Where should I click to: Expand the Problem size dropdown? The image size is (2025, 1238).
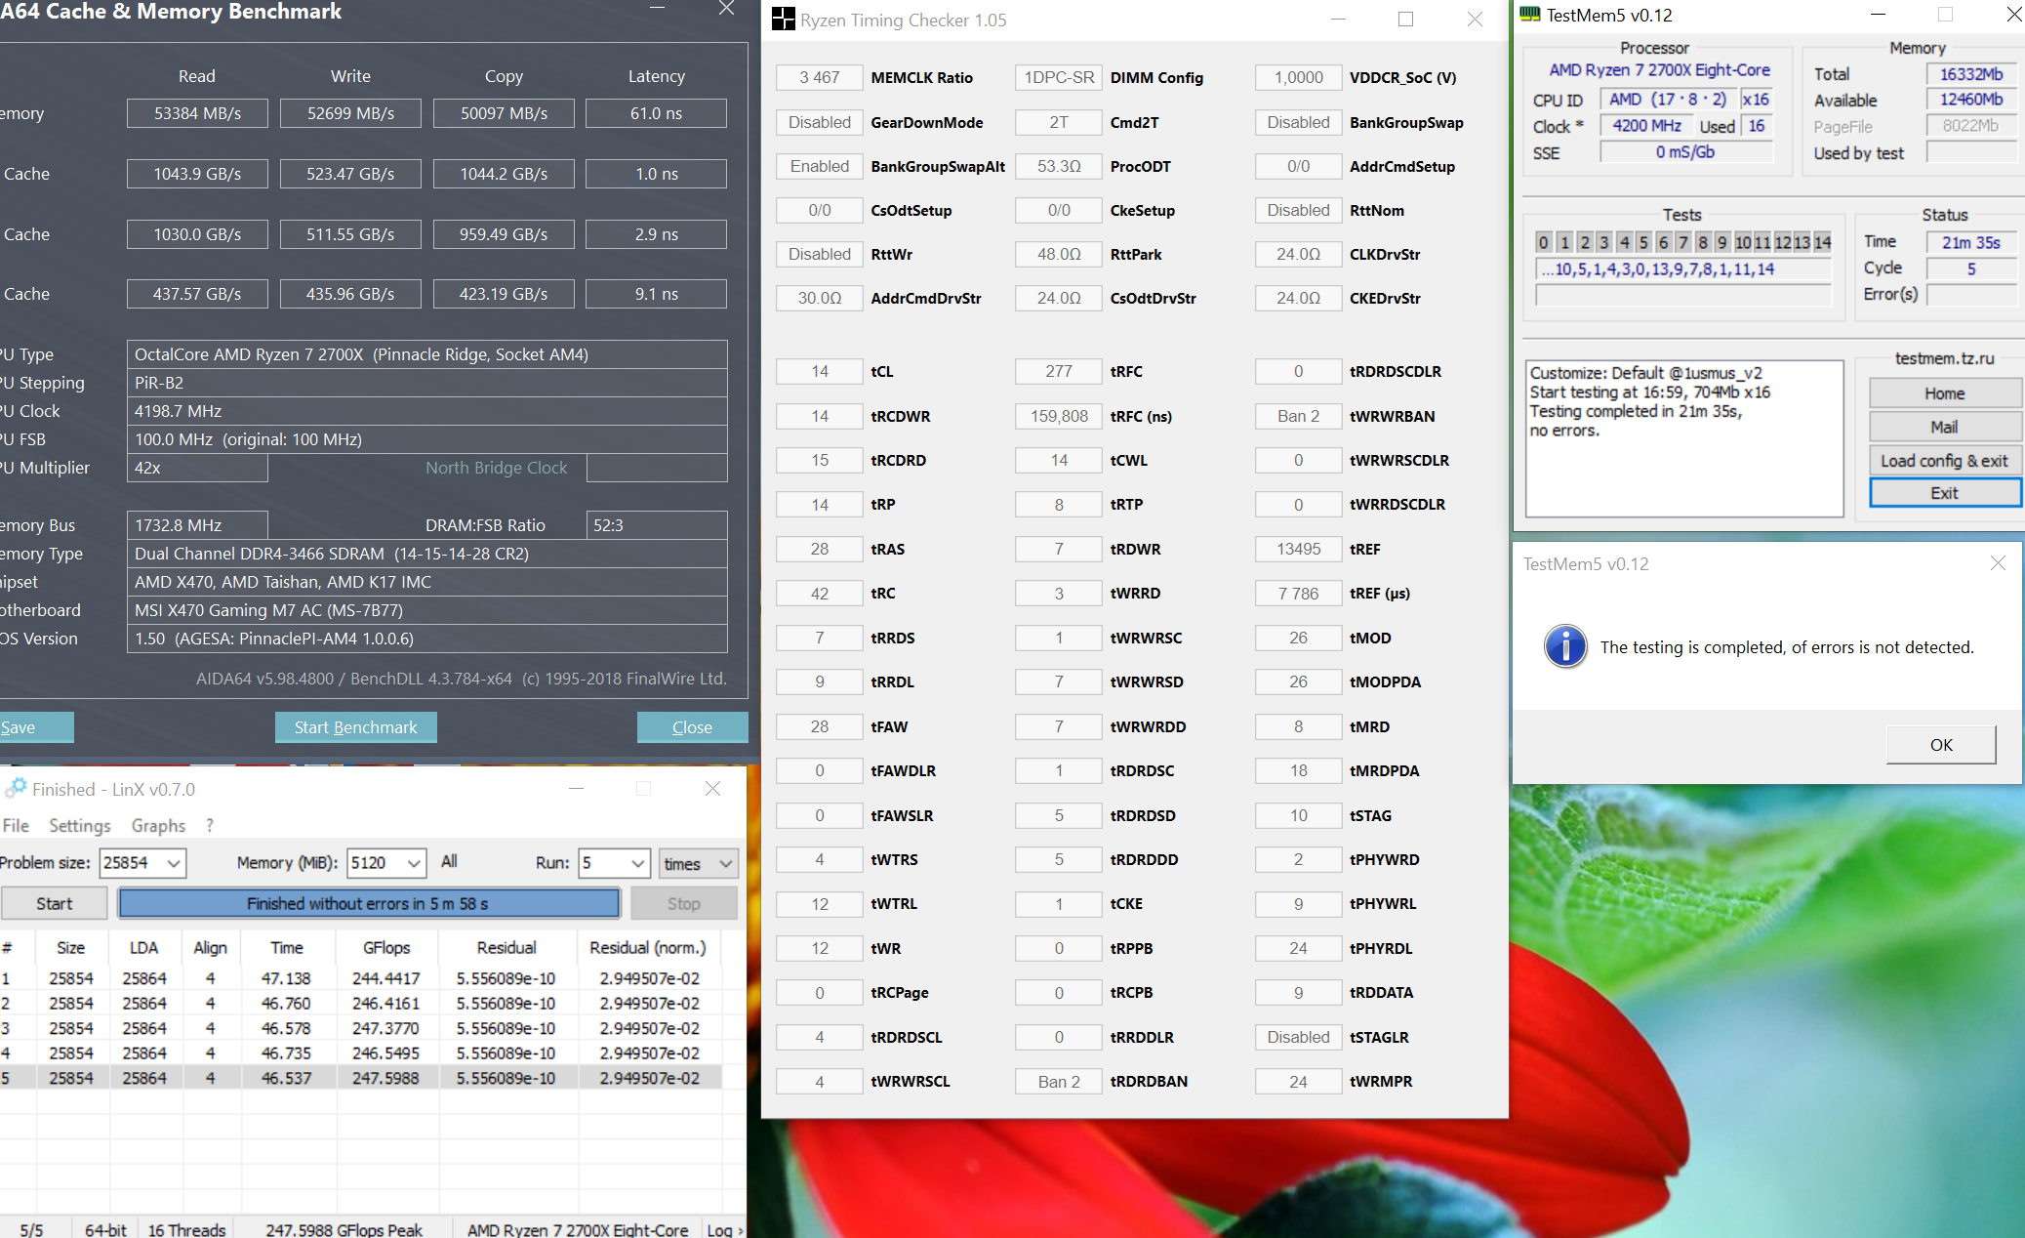click(174, 863)
